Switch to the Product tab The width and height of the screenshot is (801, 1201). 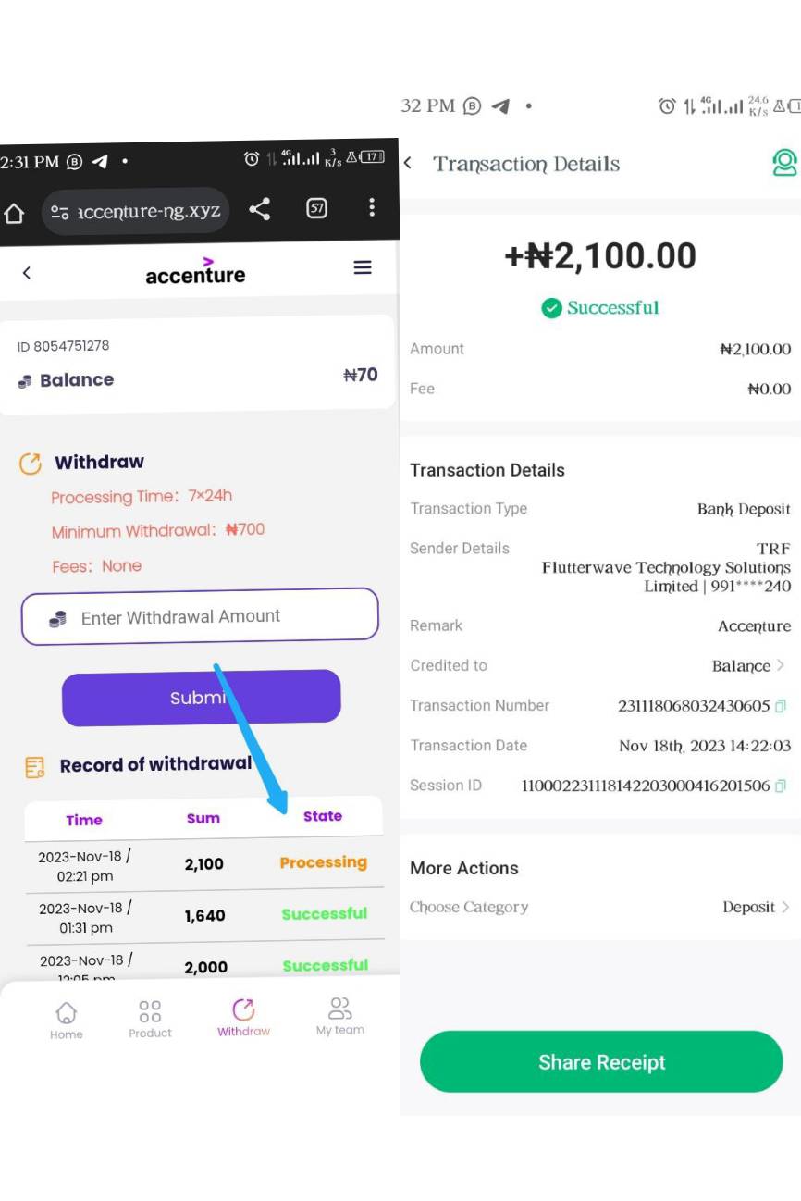pyautogui.click(x=150, y=1019)
